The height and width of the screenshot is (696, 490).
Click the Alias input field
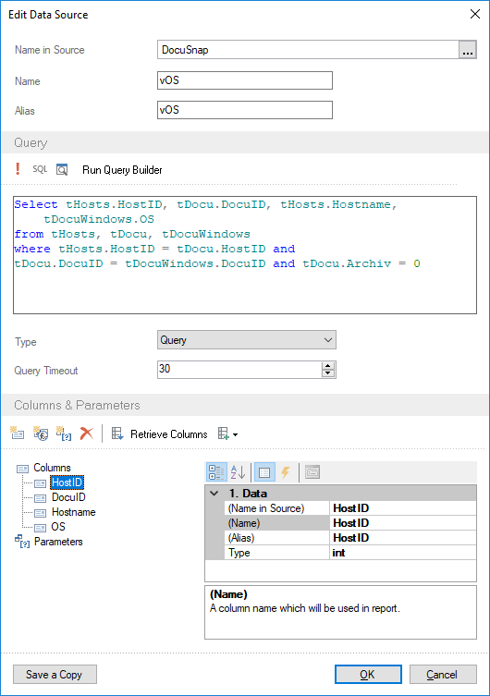click(x=245, y=110)
